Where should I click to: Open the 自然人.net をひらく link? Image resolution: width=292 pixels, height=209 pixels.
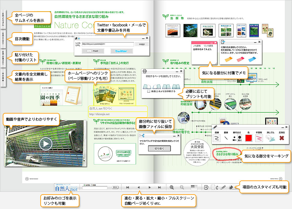click(x=118, y=109)
